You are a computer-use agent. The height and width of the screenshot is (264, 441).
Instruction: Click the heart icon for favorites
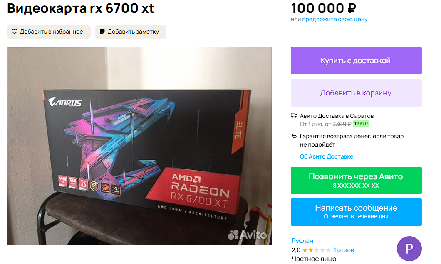[x=15, y=32]
